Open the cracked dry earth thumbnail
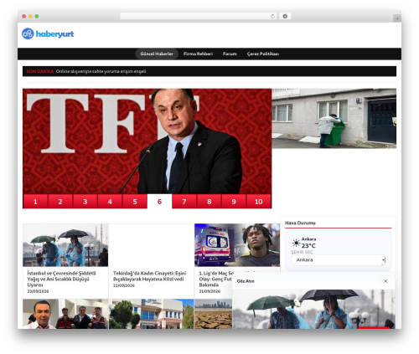Screen dimensions: 419x354 click(213, 314)
